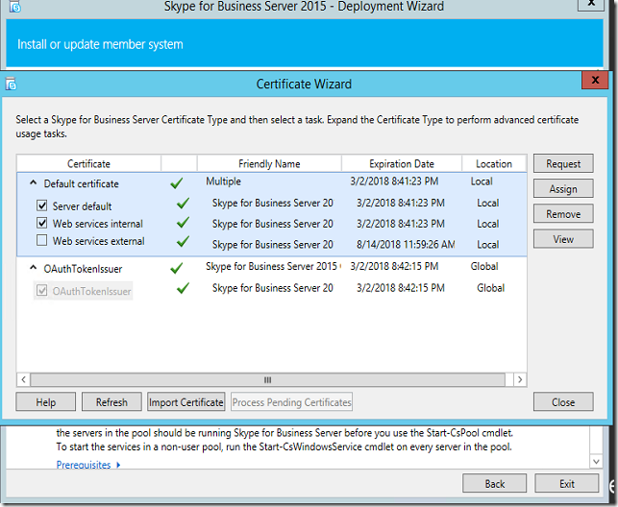The height and width of the screenshot is (507, 618).
Task: Click the View button
Action: click(x=563, y=239)
